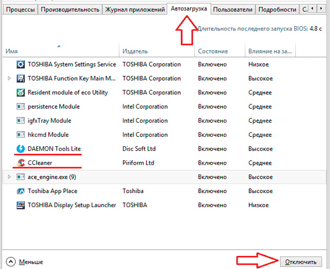This screenshot has width=330, height=269.
Task: Open the partially visible С. tab
Action: (304, 9)
